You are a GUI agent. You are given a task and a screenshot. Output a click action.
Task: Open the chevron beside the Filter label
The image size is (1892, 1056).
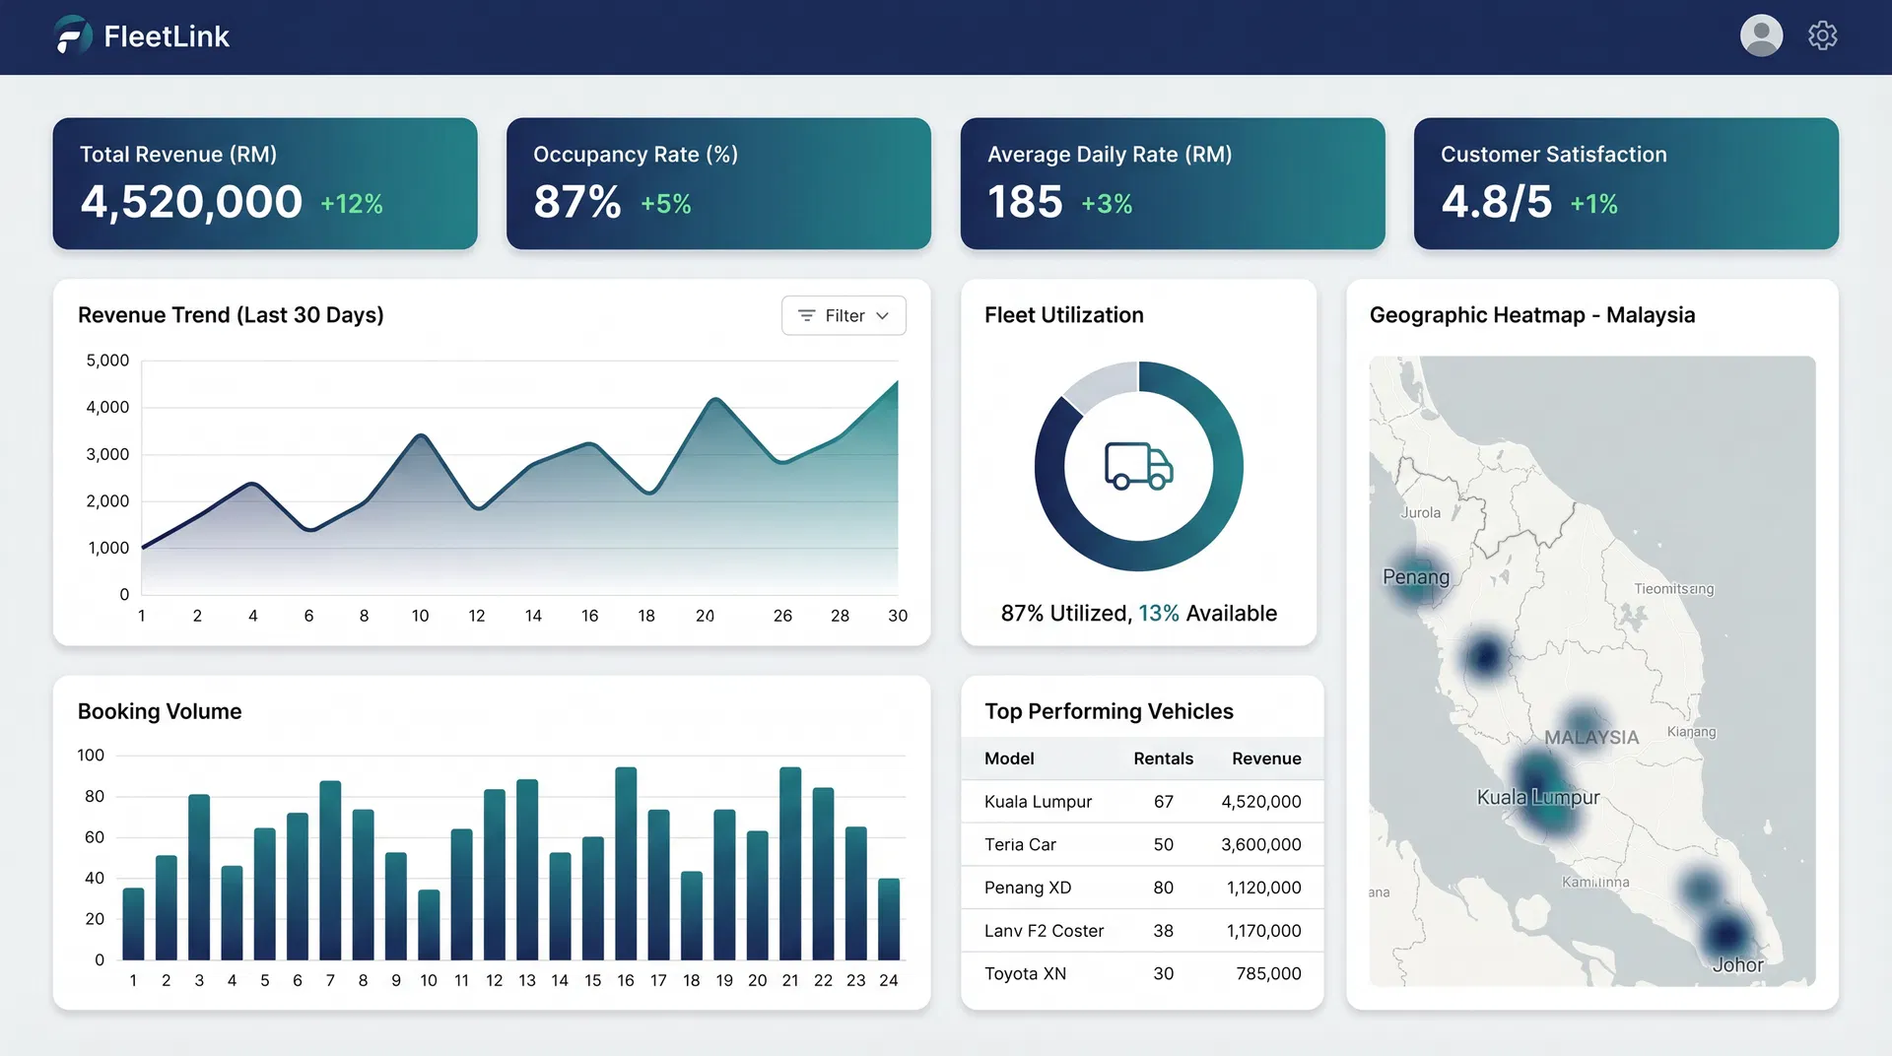tap(882, 315)
